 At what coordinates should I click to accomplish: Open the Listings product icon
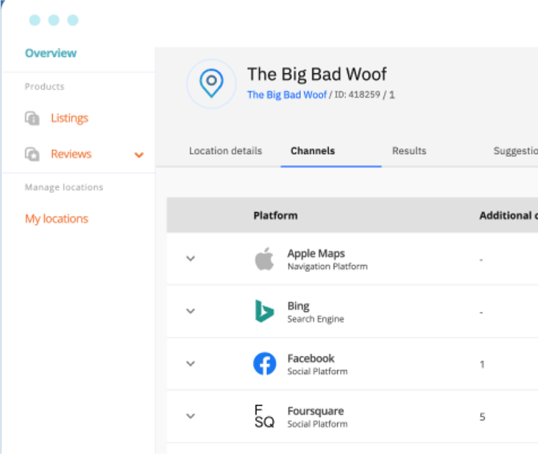pyautogui.click(x=32, y=118)
